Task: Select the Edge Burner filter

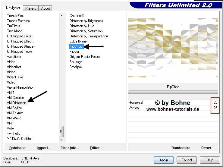Action: [x=79, y=41]
